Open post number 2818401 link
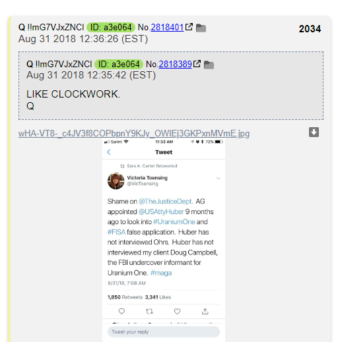The image size is (340, 342). [x=167, y=28]
